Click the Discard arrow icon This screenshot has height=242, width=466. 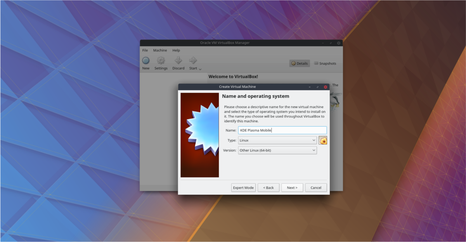click(178, 60)
